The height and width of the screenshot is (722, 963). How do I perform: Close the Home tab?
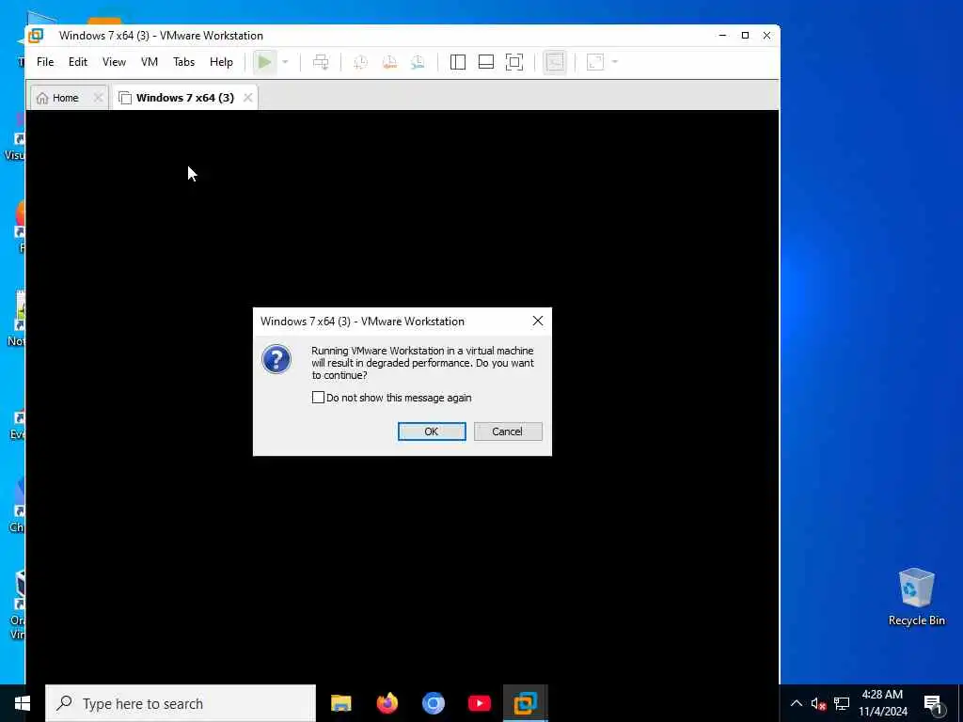pyautogui.click(x=98, y=98)
